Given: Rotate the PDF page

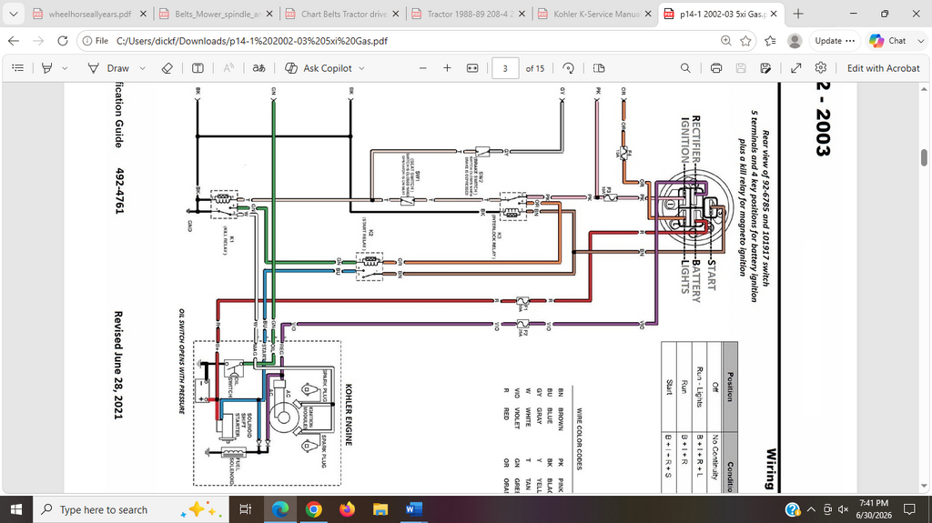Looking at the screenshot, I should coord(568,68).
